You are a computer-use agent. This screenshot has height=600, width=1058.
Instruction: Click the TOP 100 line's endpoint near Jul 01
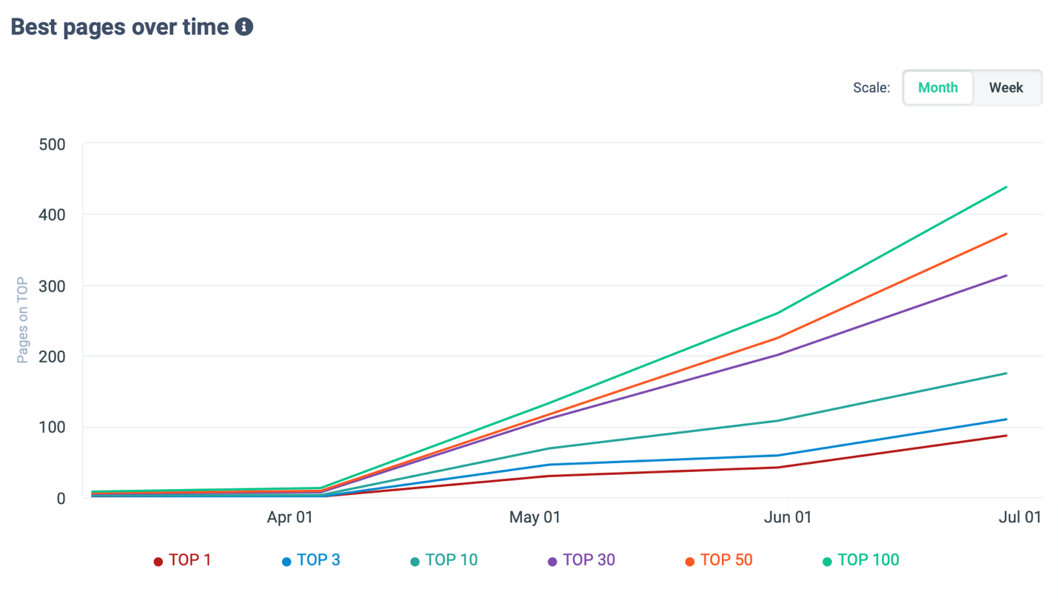(1006, 187)
